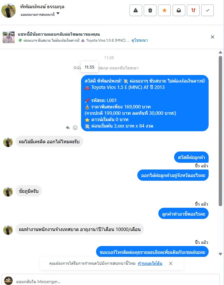Open the ดูโฆษณา ad link

click(140, 40)
